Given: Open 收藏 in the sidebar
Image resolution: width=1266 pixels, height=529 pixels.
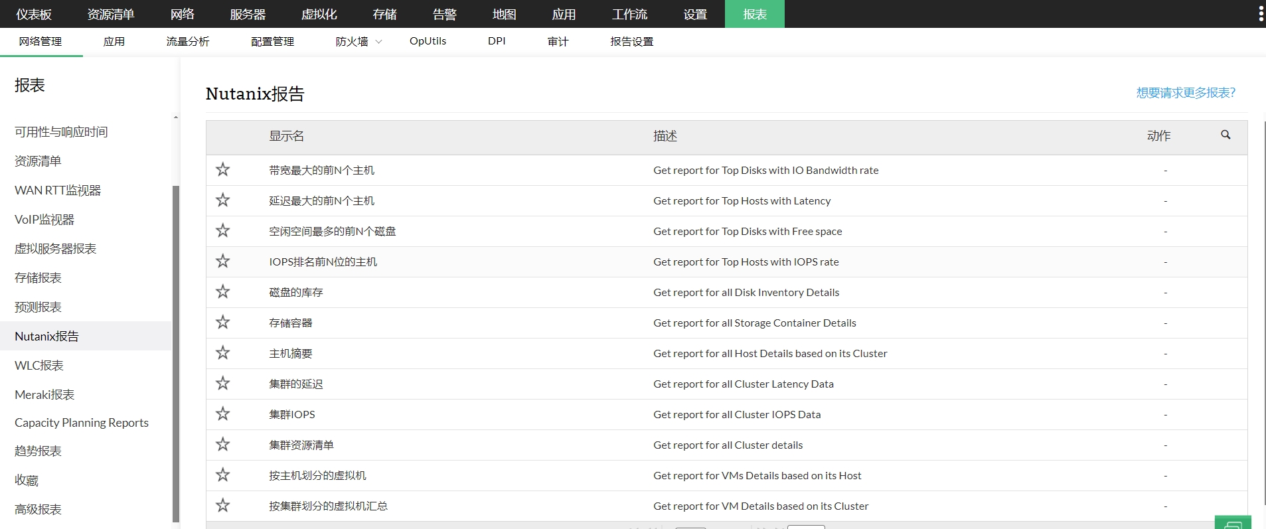Looking at the screenshot, I should point(27,480).
